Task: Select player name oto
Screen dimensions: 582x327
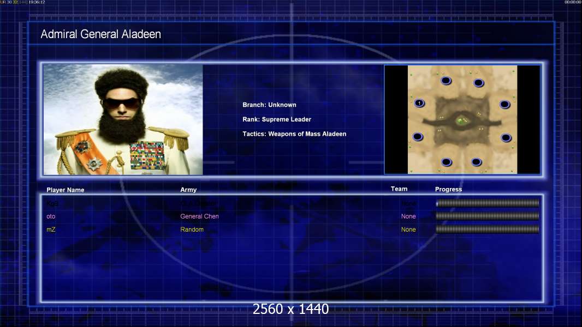Action: (x=51, y=216)
